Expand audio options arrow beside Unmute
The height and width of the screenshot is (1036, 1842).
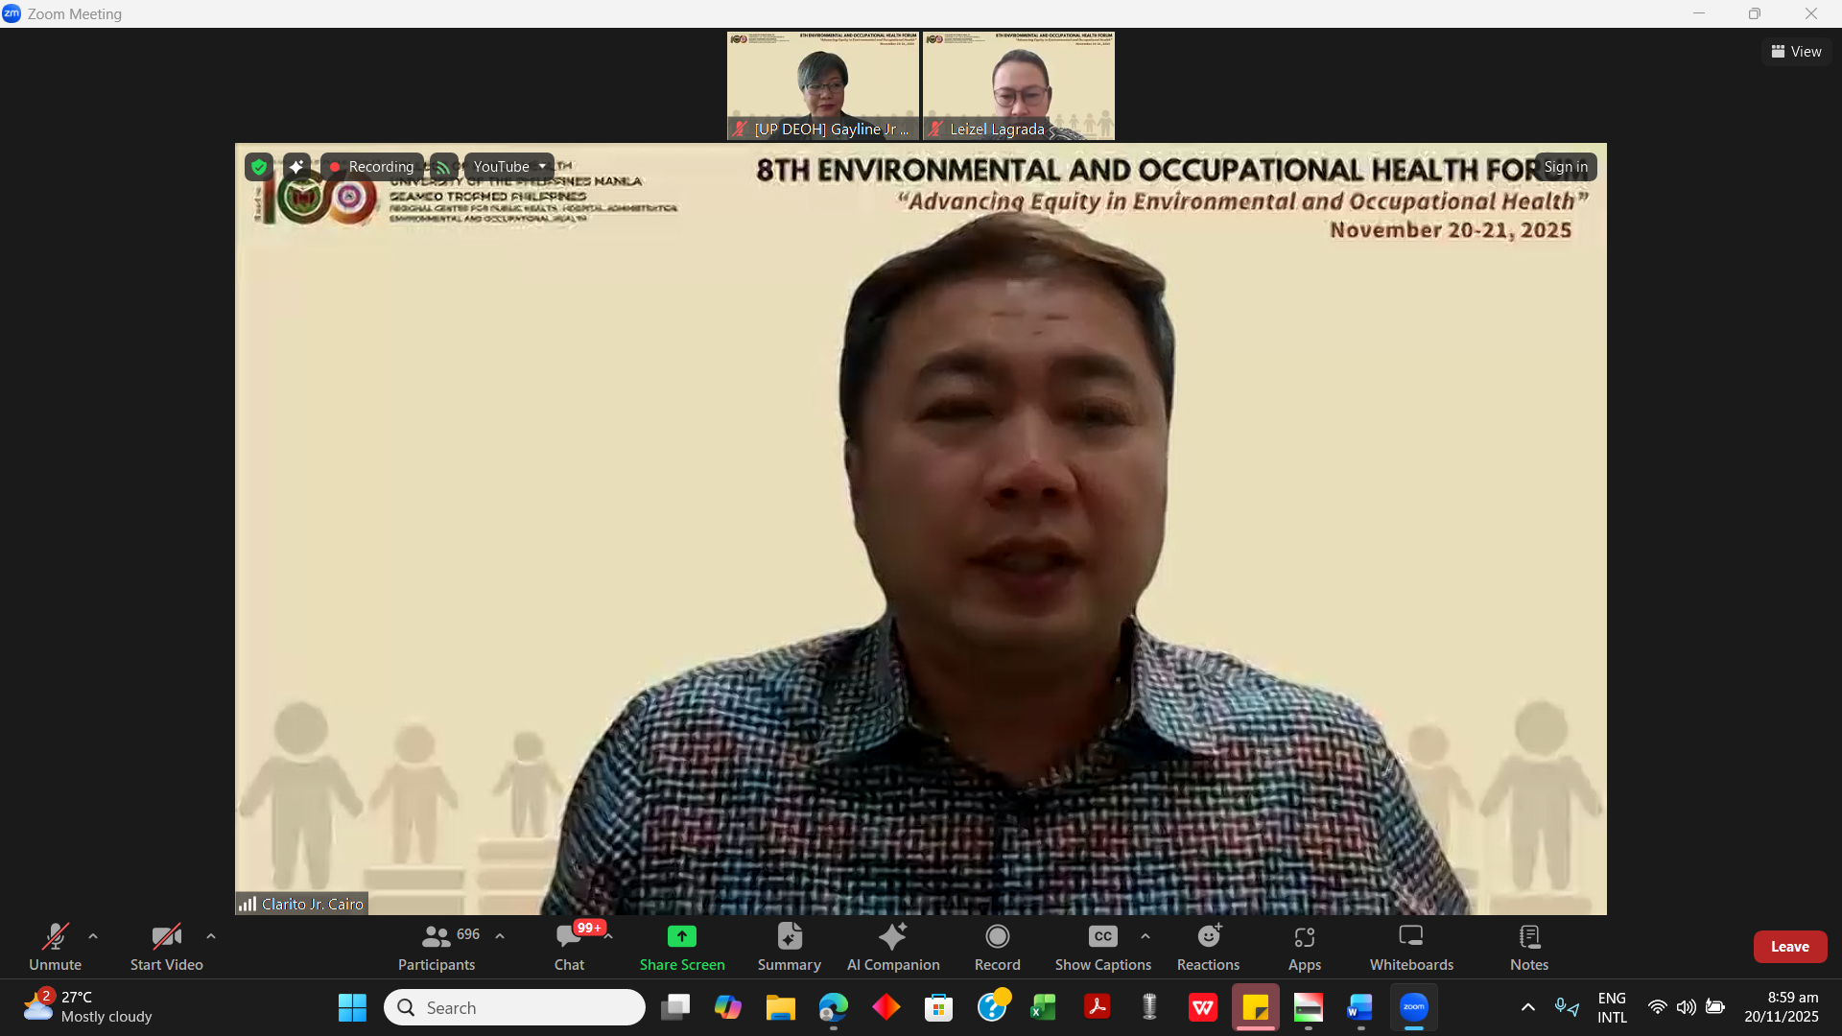pos(93,936)
